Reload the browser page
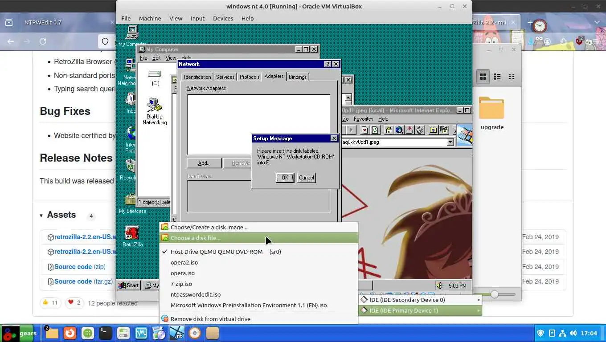The image size is (606, 342). click(43, 41)
